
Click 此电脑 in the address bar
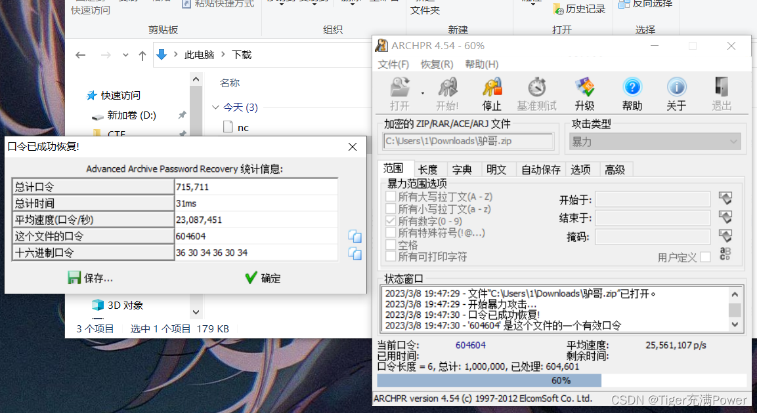(x=200, y=54)
